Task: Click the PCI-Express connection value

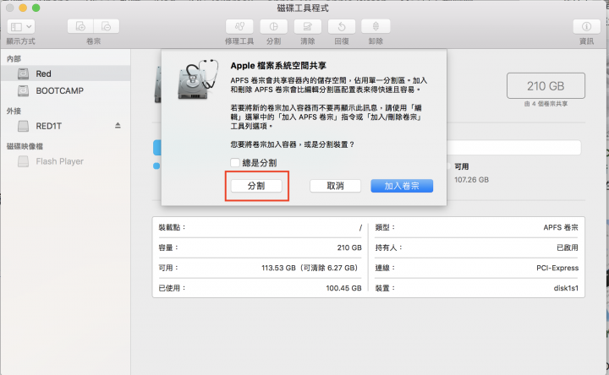Action: pyautogui.click(x=557, y=268)
